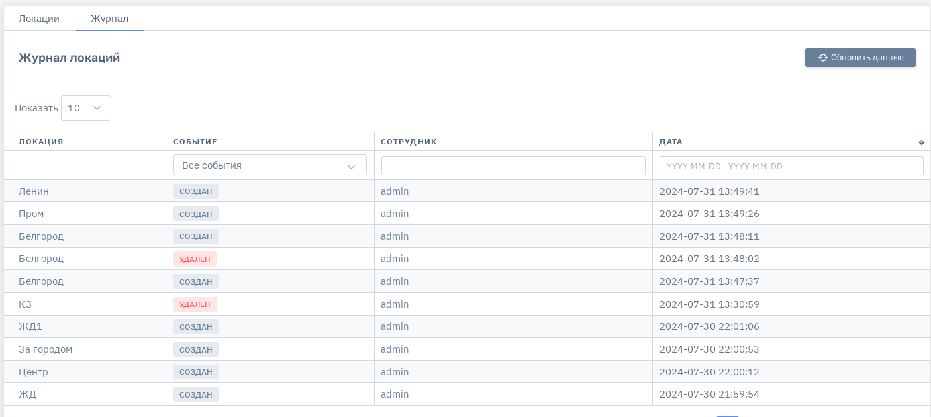Click the СОТРУДНИК column header

point(408,142)
